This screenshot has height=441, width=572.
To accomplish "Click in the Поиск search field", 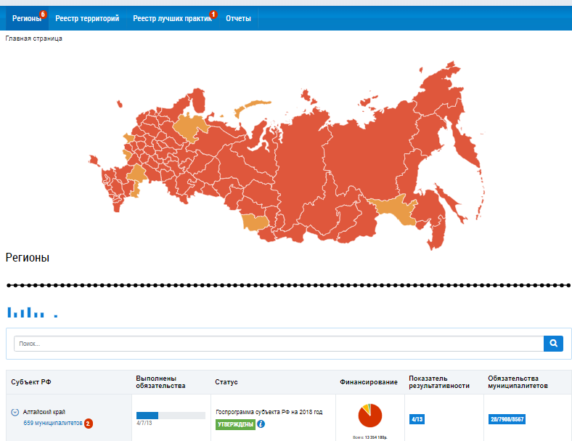I will [278, 344].
